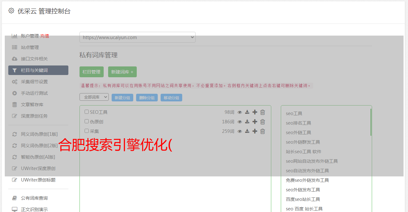408x212 pixels.
Task: Go to 采集细节设置 sidebar item
Action: 34,82
